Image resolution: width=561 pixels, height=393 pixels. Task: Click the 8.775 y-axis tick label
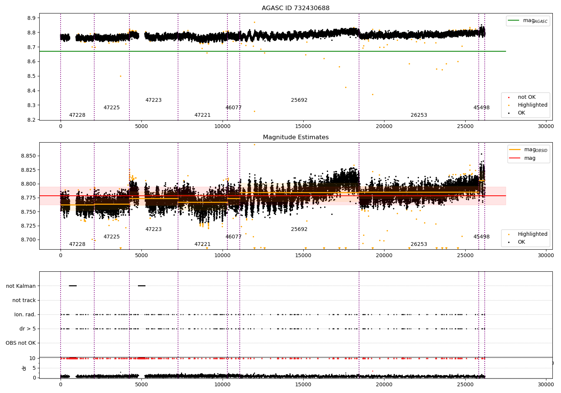tap(28, 198)
